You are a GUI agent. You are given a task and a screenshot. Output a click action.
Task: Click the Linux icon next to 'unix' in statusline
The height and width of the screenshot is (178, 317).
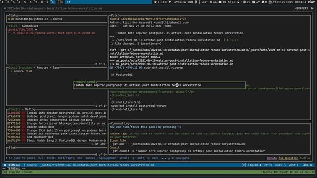click(x=285, y=165)
